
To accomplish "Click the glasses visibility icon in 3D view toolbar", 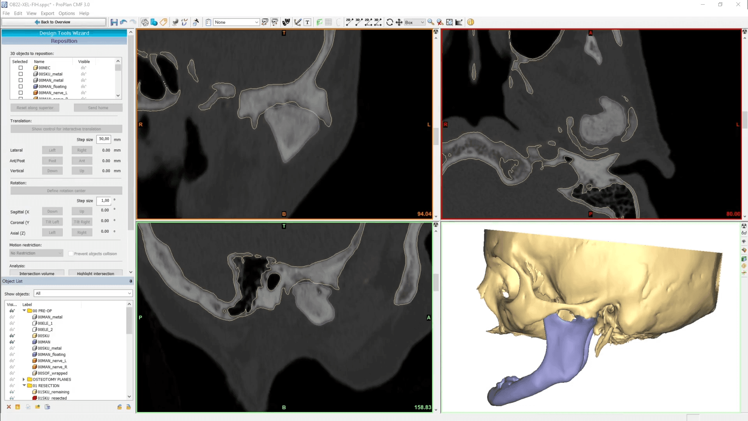I will point(744,233).
